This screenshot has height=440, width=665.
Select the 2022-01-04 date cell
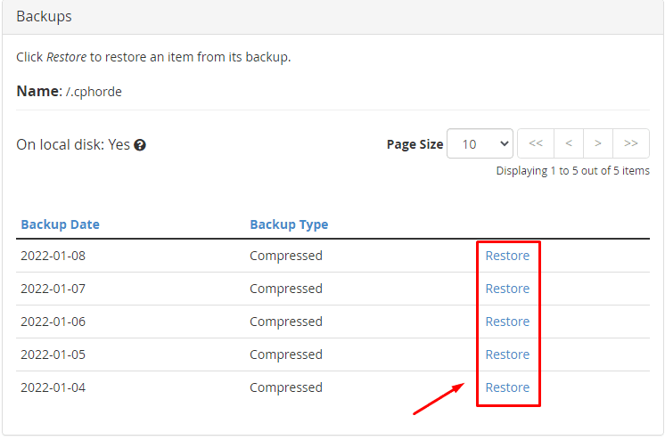[x=53, y=387]
